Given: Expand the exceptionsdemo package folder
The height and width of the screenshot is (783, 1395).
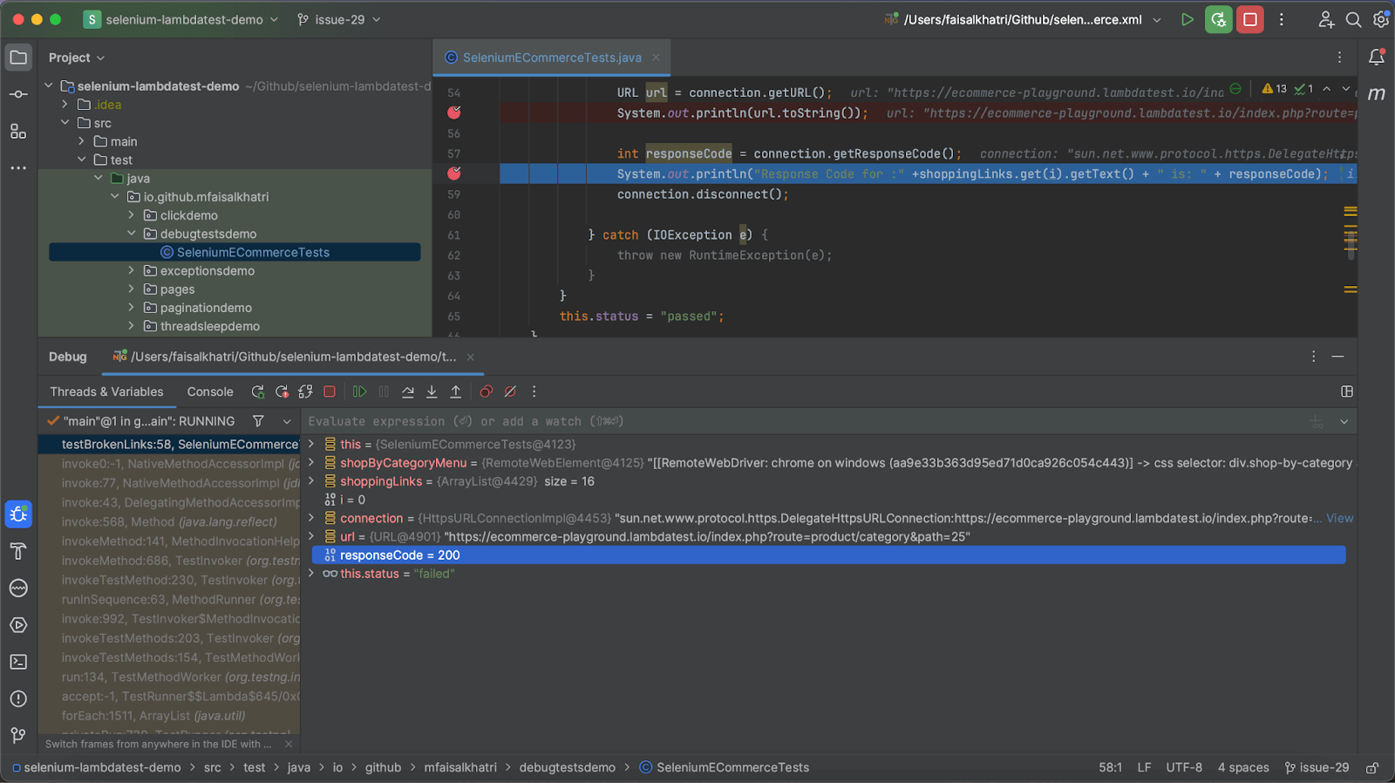Looking at the screenshot, I should click(x=132, y=271).
